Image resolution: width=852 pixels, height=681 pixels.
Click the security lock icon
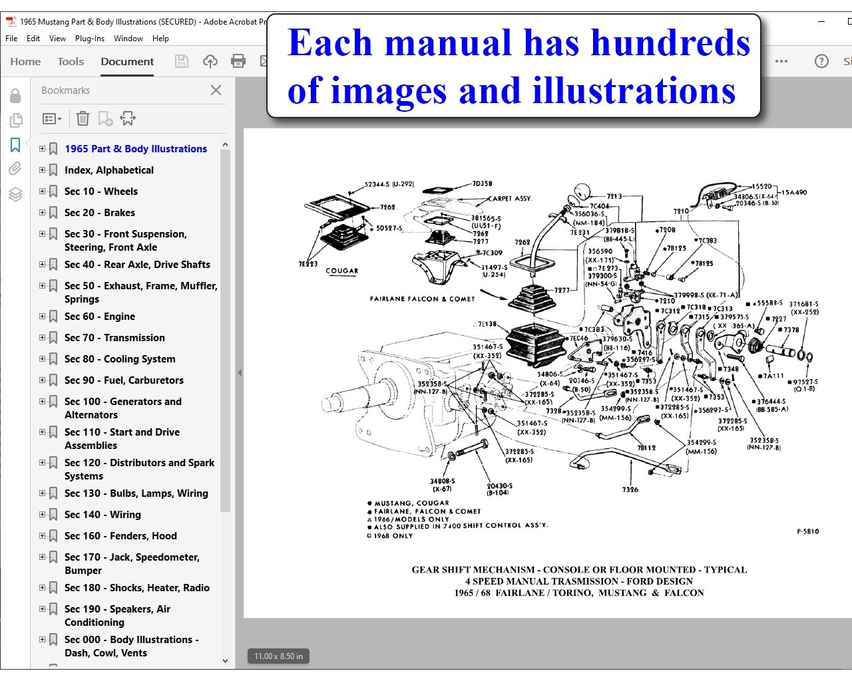pyautogui.click(x=15, y=96)
